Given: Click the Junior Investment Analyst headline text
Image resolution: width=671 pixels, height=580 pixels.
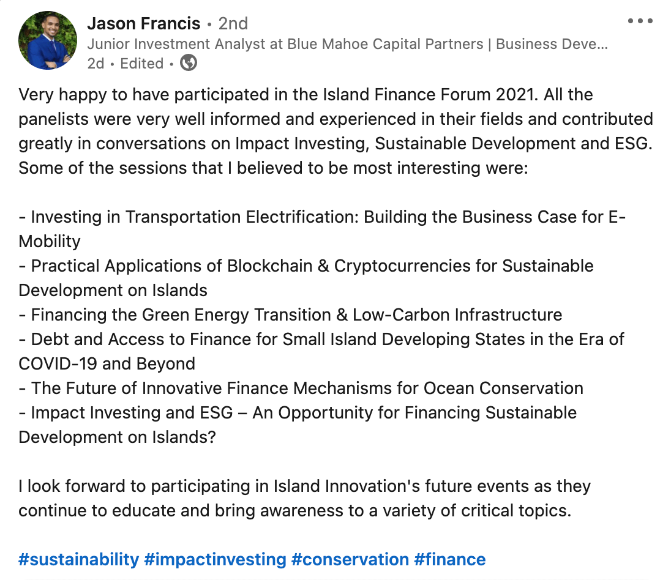Looking at the screenshot, I should pyautogui.click(x=348, y=44).
